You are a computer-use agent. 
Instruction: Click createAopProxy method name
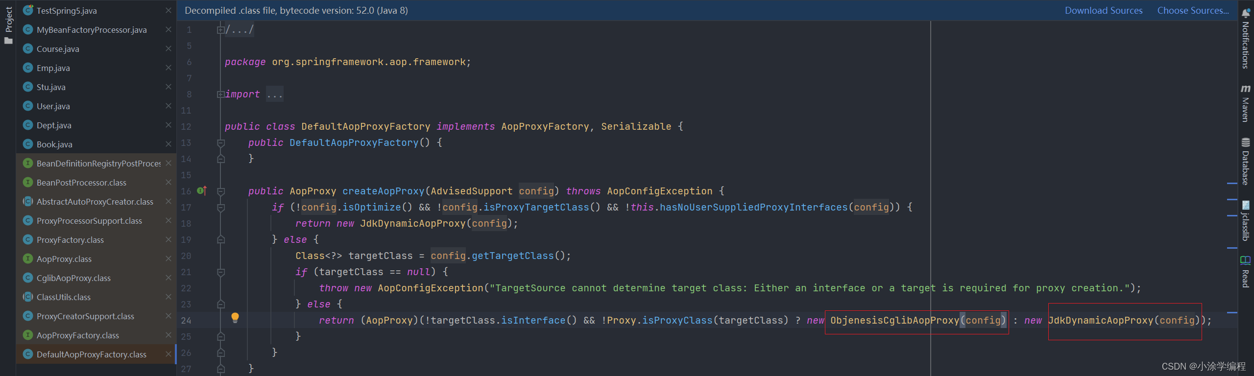click(x=384, y=191)
